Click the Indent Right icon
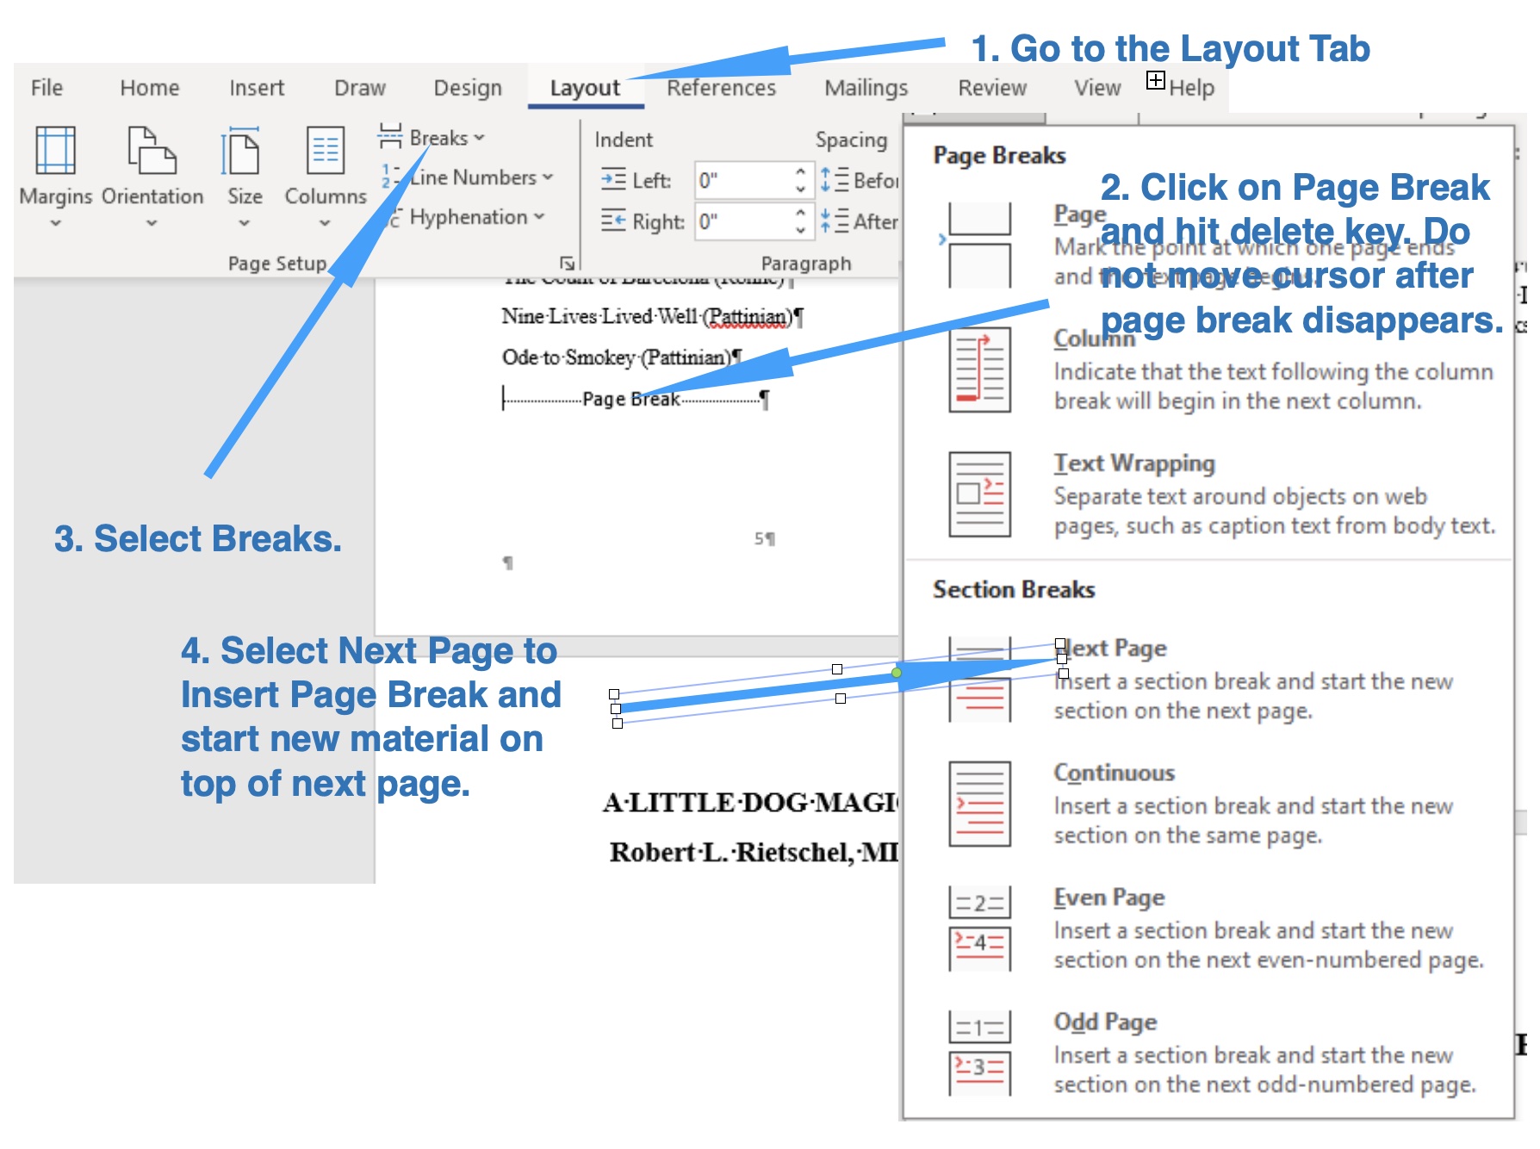The height and width of the screenshot is (1149, 1540). 613,221
